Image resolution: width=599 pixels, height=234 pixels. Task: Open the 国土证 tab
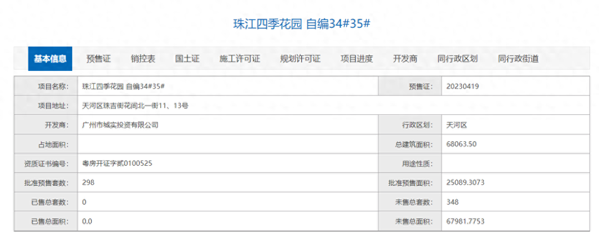pyautogui.click(x=187, y=59)
